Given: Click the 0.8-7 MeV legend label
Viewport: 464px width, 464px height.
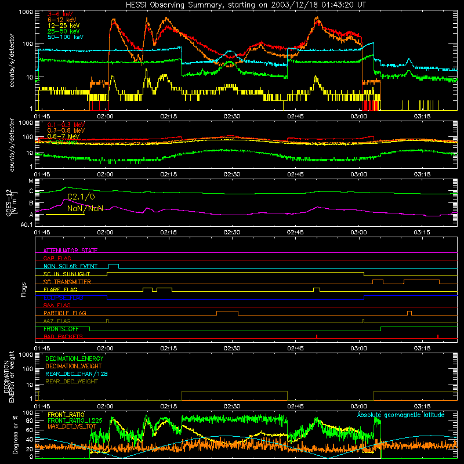Looking at the screenshot, I should coord(63,136).
